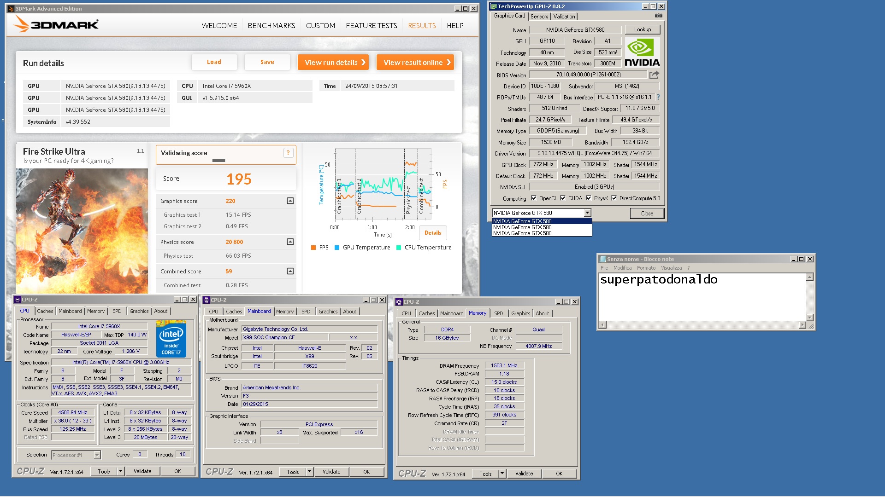
Task: Click the Validating score help question mark
Action: coord(289,153)
